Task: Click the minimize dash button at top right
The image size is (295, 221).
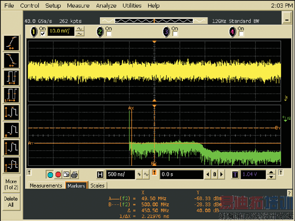Action: [287, 18]
